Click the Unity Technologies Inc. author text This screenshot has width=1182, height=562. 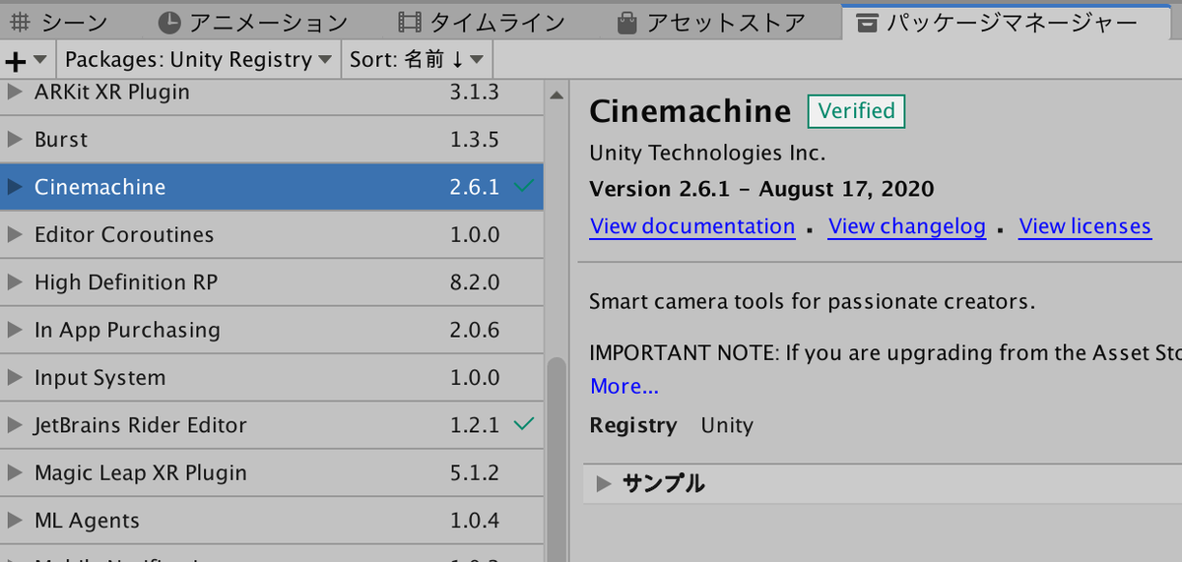pyautogui.click(x=707, y=153)
